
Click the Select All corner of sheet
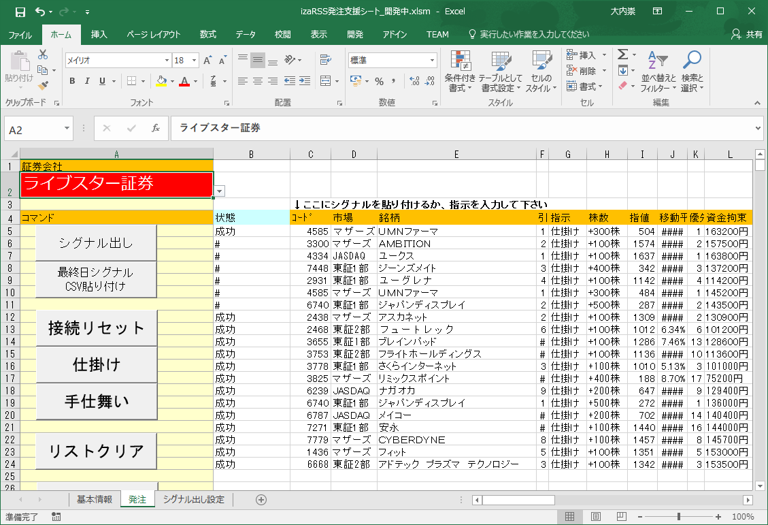[11, 154]
